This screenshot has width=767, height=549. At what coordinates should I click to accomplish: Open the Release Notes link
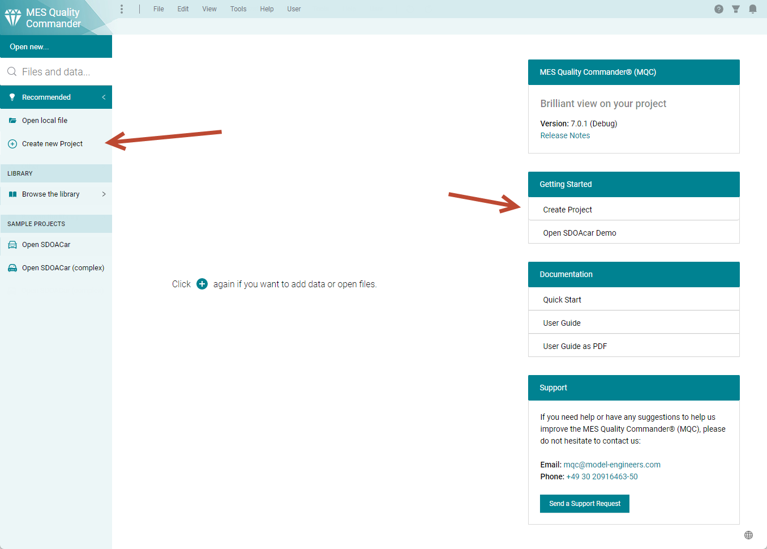point(564,135)
